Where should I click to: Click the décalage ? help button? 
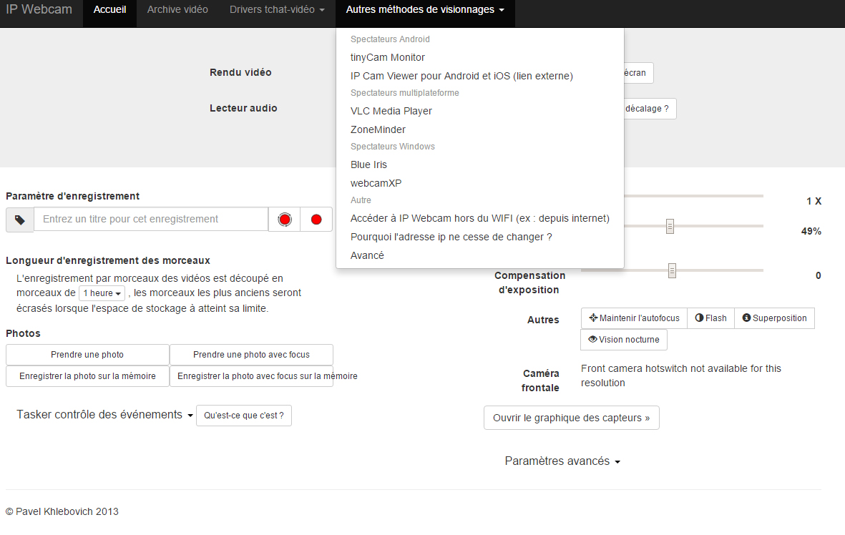coord(650,109)
